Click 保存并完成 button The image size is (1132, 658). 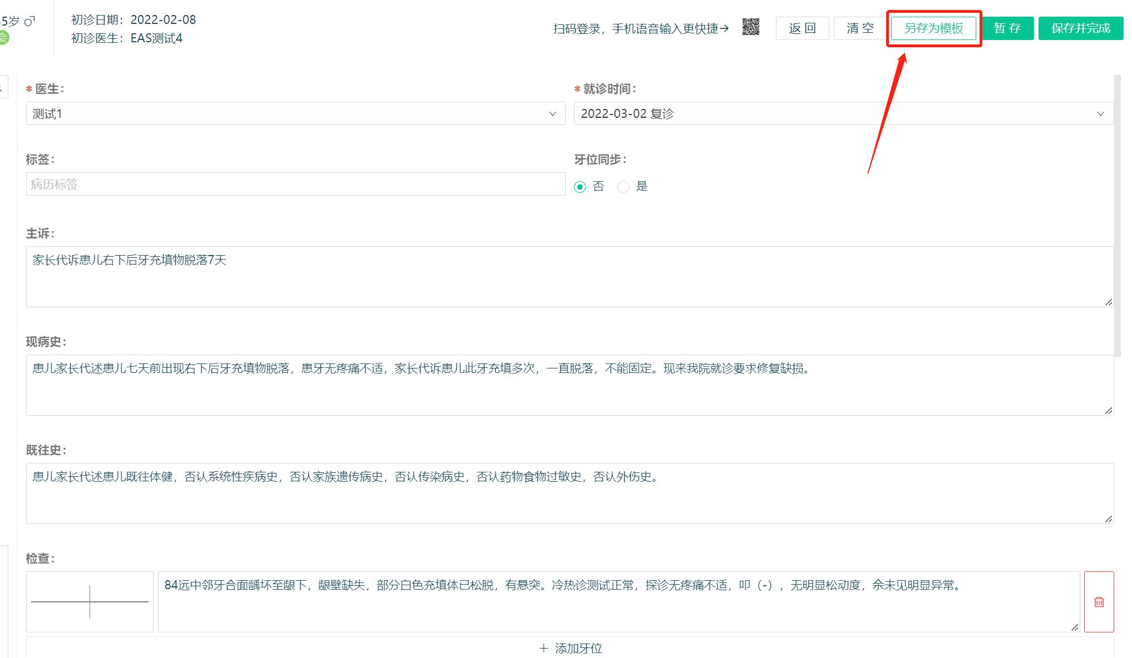(x=1080, y=28)
